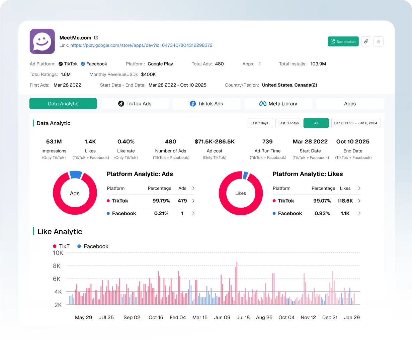
Task: Expand the TikTok row in Platform Analytic Ads
Action: pyautogui.click(x=193, y=201)
